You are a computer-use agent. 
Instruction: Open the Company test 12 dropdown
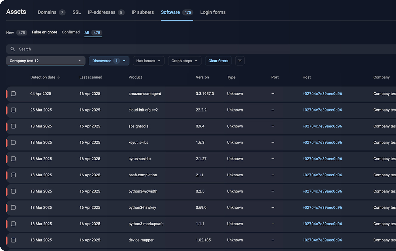[46, 61]
